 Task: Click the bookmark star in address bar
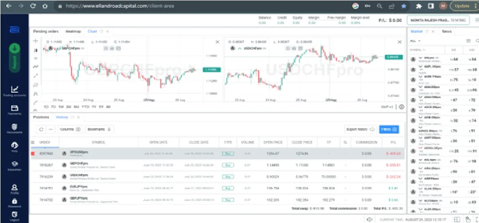tap(404, 6)
